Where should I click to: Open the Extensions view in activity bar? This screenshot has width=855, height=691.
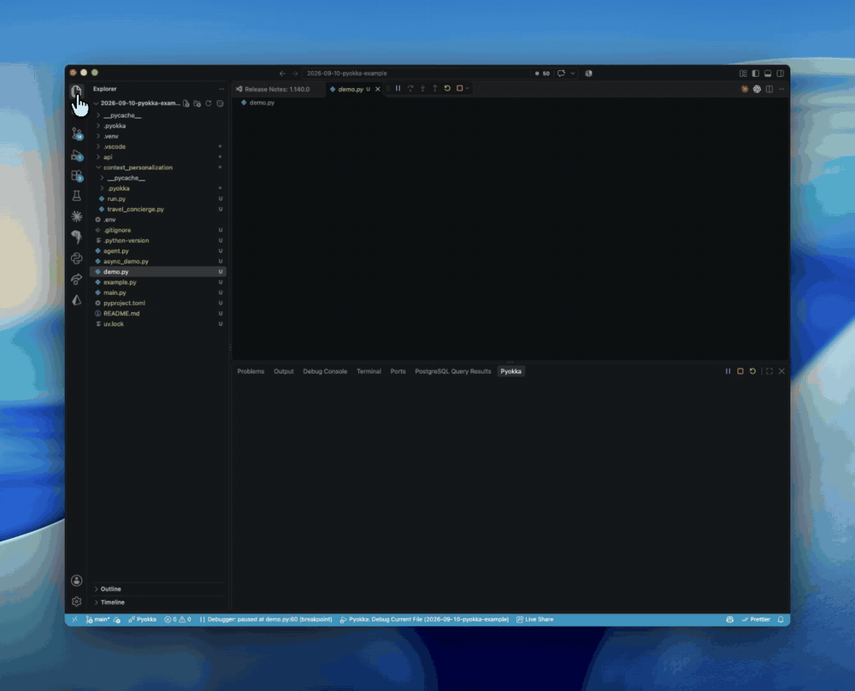[x=76, y=175]
